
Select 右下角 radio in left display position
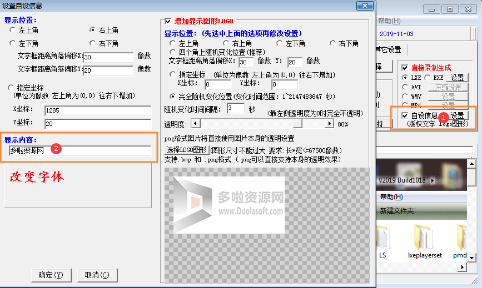pos(92,43)
